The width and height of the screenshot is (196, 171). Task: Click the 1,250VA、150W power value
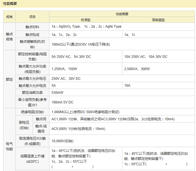[64, 69]
